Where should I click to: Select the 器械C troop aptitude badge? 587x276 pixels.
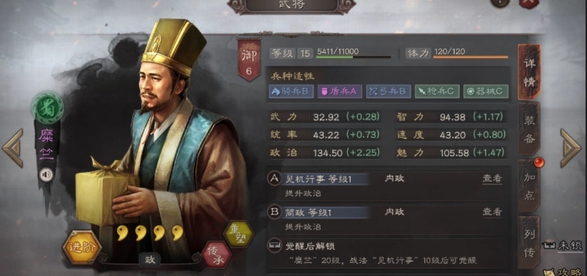coord(486,92)
